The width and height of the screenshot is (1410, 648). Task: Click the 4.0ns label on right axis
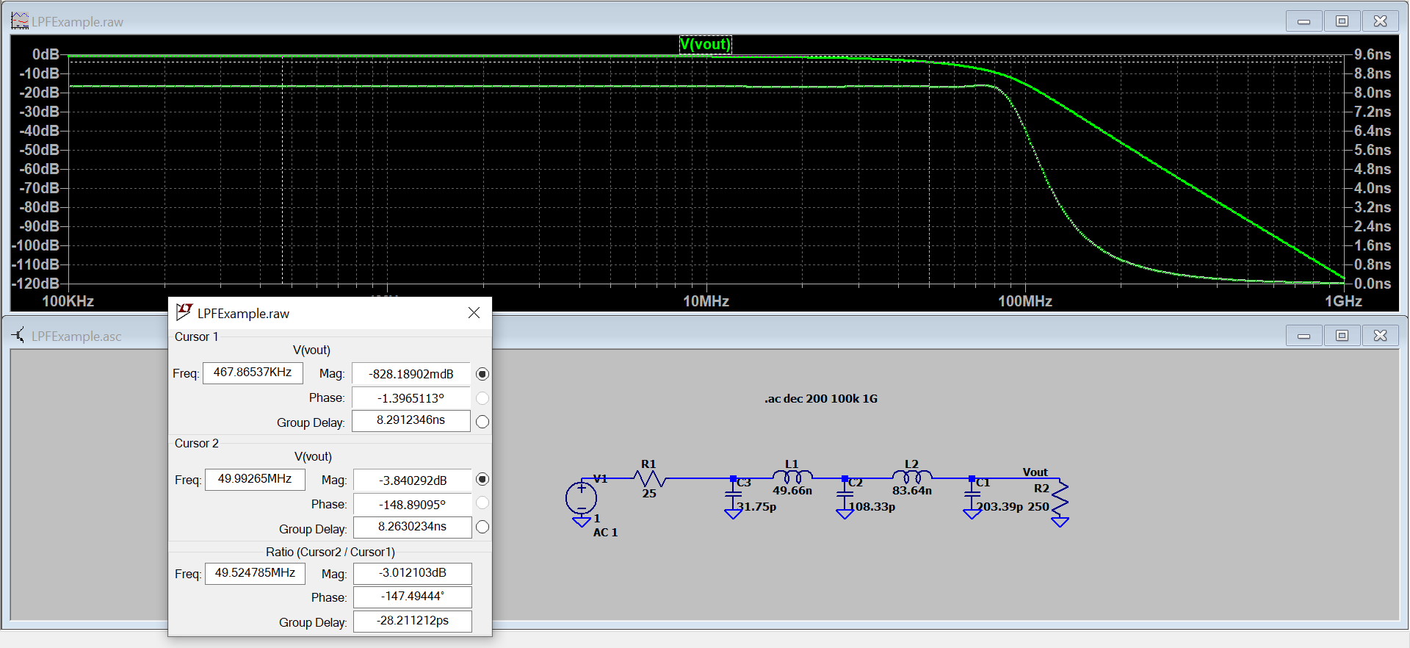click(x=1373, y=188)
